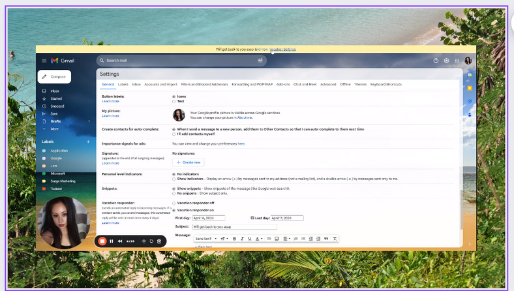
Task: Open Google Keep side panel icon
Action: 470,88
